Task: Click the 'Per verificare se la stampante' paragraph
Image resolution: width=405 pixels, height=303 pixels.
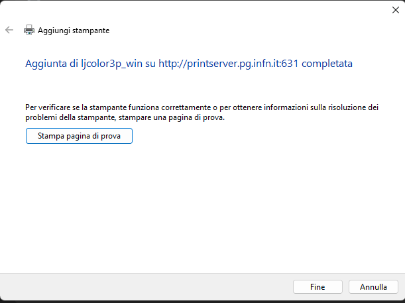Action: [x=202, y=112]
